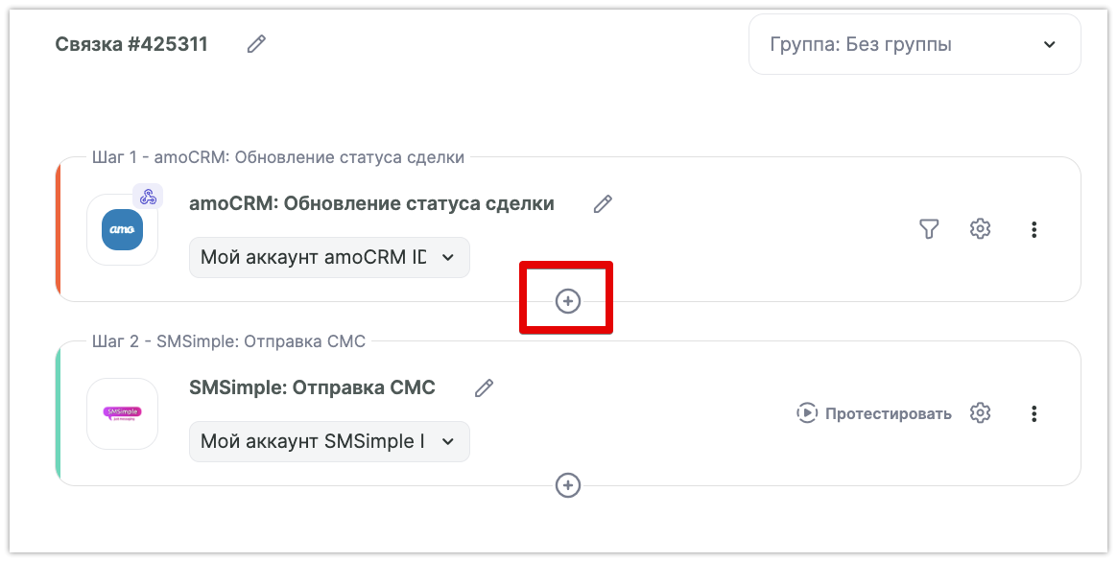The width and height of the screenshot is (1117, 562).
Task: Click the Протестировать button
Action: (874, 413)
